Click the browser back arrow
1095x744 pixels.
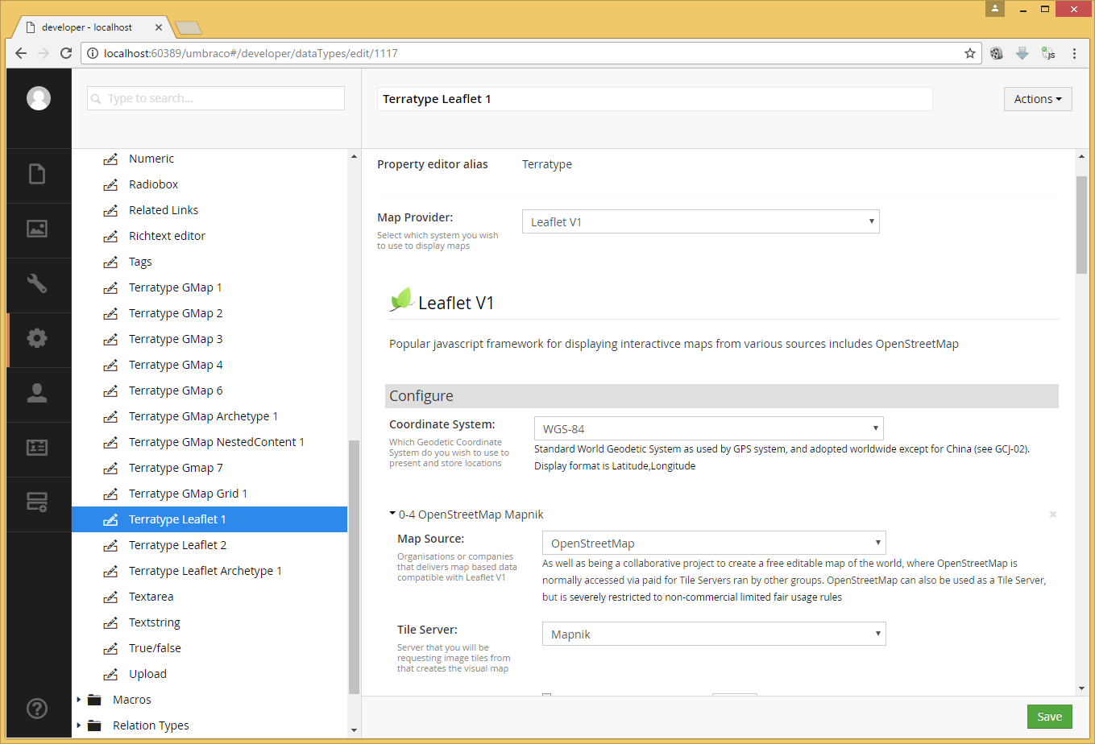pos(21,54)
